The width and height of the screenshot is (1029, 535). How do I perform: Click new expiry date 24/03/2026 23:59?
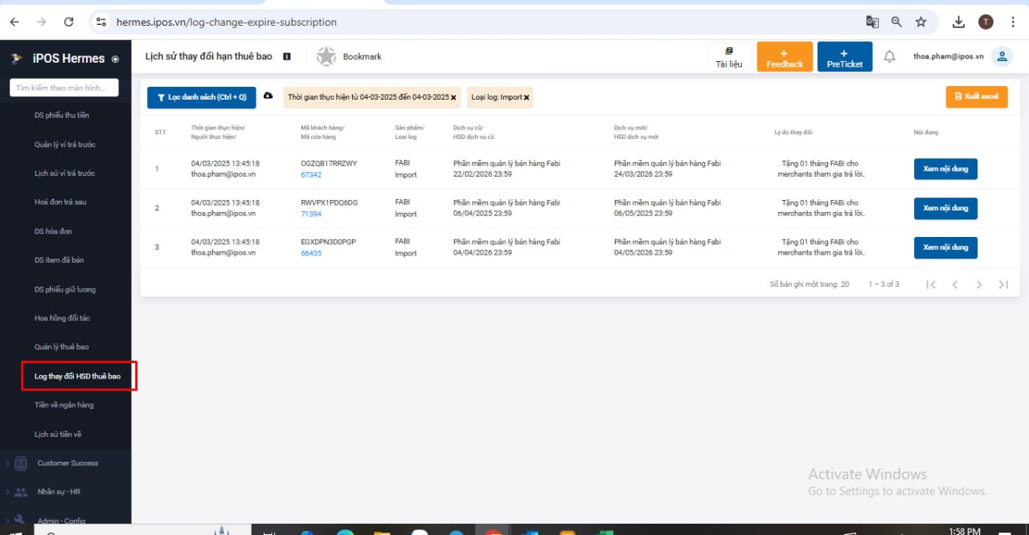pos(644,174)
